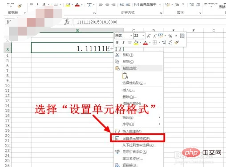The width and height of the screenshot is (226, 167).
Task: Click mini toolbar increase font size A
Action: click(x=149, y=36)
